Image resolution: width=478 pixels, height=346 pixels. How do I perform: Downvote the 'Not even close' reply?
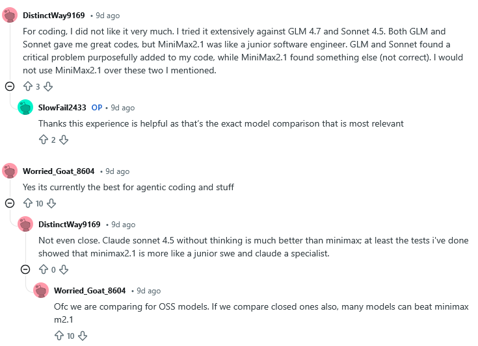[64, 269]
